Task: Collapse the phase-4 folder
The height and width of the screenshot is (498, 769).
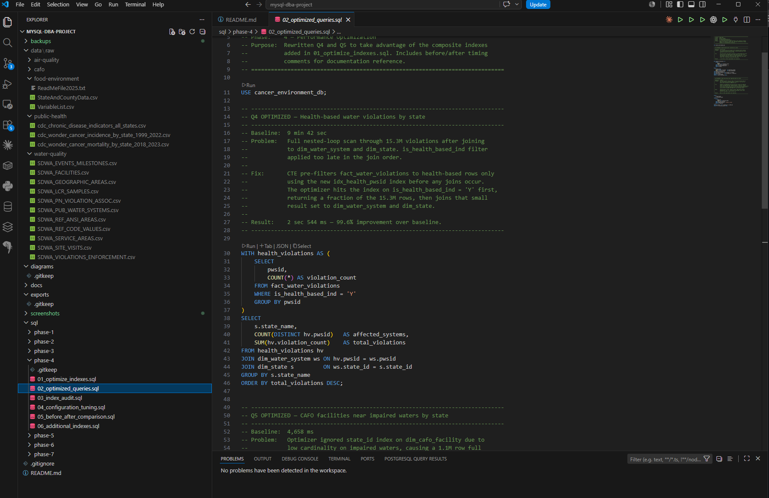Action: coord(44,360)
